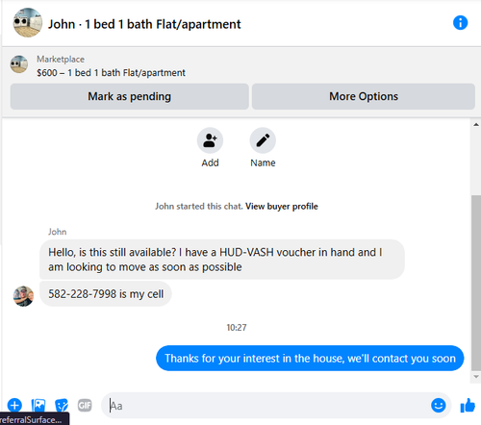Click the Add people icon
Image resolution: width=481 pixels, height=425 pixels.
(x=210, y=140)
